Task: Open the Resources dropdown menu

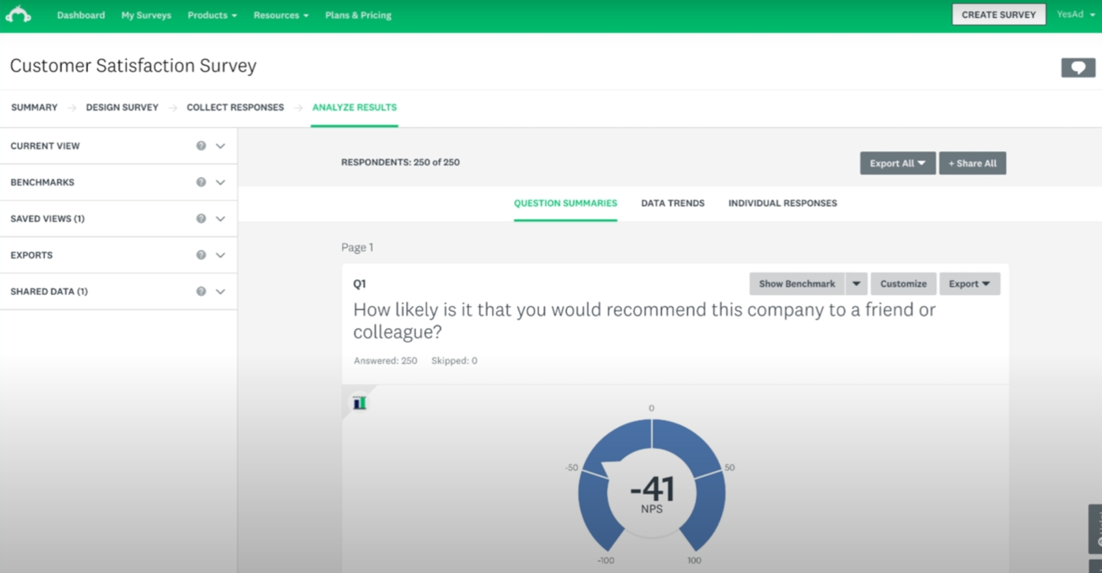Action: [281, 15]
